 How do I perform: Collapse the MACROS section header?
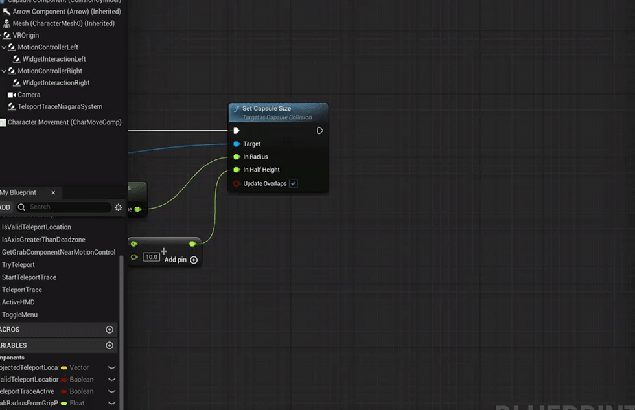click(58, 330)
